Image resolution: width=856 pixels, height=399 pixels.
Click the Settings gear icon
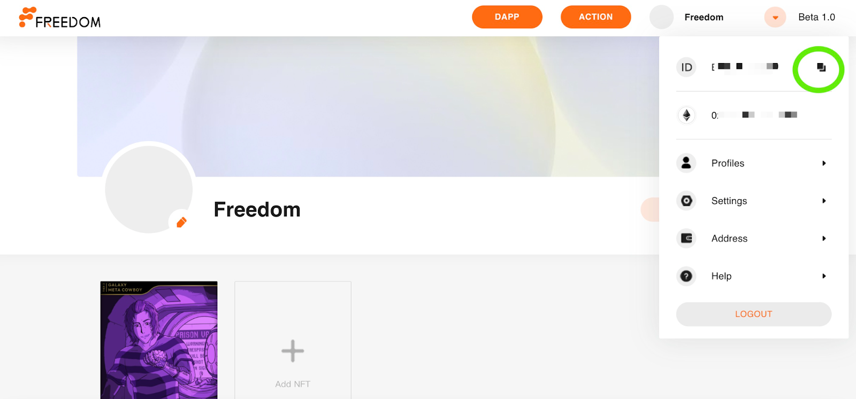pyautogui.click(x=686, y=201)
